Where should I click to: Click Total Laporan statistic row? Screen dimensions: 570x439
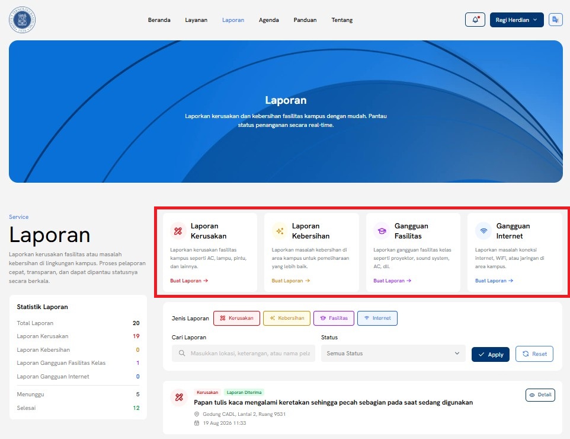click(78, 323)
